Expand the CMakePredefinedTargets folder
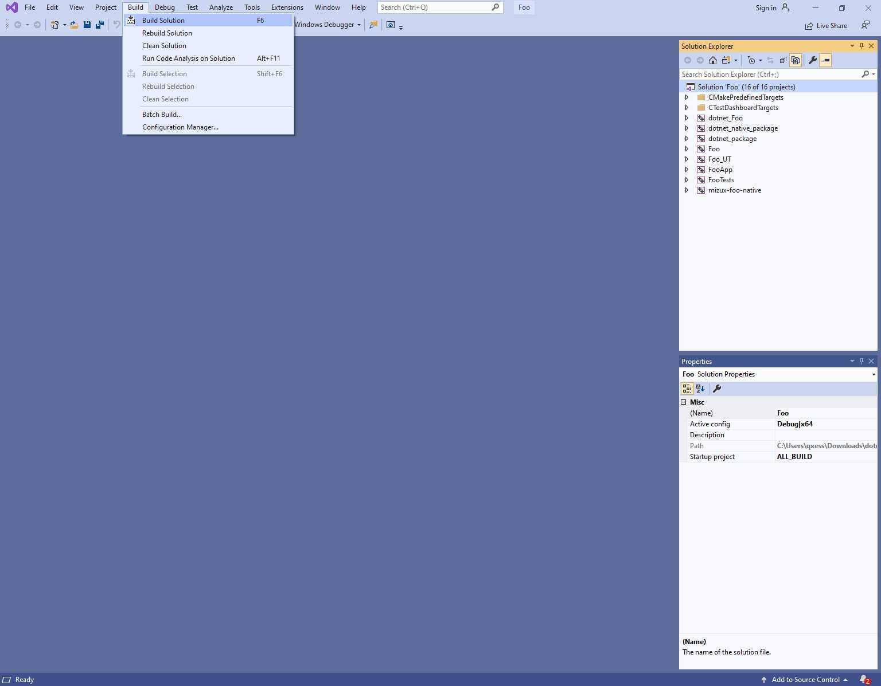 click(x=687, y=97)
